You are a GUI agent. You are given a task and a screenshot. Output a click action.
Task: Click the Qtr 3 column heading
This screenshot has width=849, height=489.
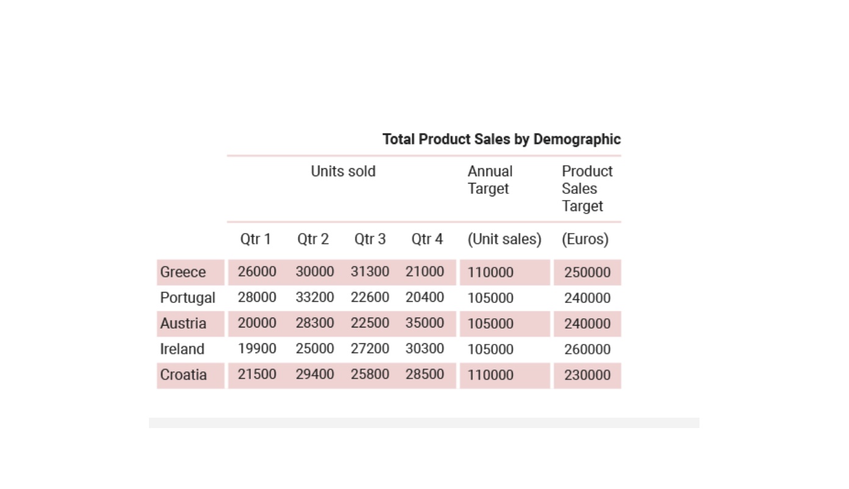(370, 239)
